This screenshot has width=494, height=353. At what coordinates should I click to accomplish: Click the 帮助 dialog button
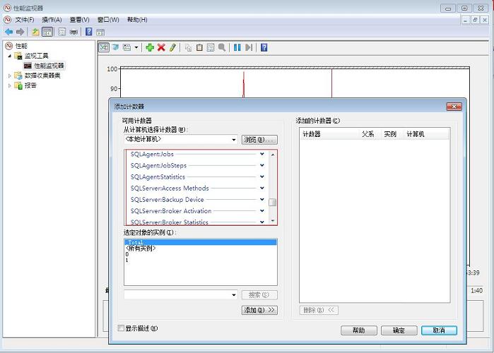pos(359,330)
